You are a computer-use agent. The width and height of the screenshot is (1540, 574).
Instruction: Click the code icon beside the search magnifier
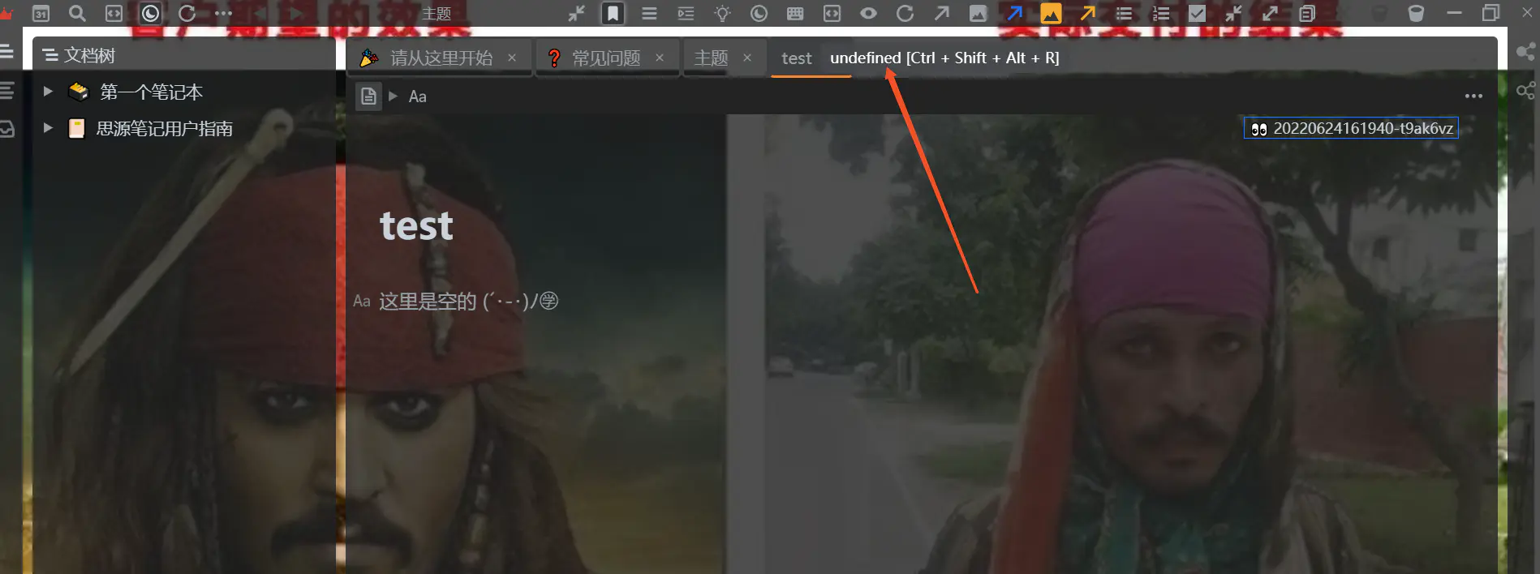click(114, 13)
